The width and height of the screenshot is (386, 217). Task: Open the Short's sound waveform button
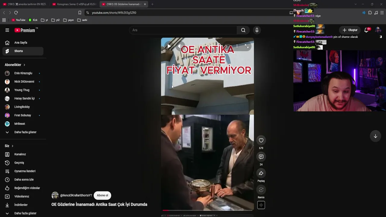[x=261, y=205]
